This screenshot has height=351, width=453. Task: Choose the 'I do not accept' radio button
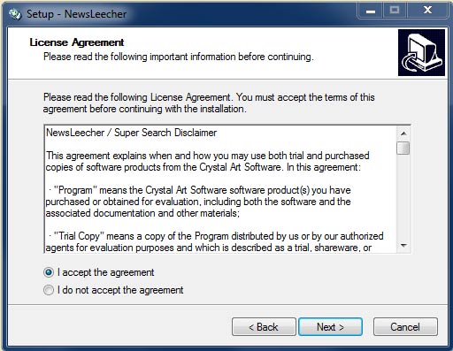tap(49, 290)
